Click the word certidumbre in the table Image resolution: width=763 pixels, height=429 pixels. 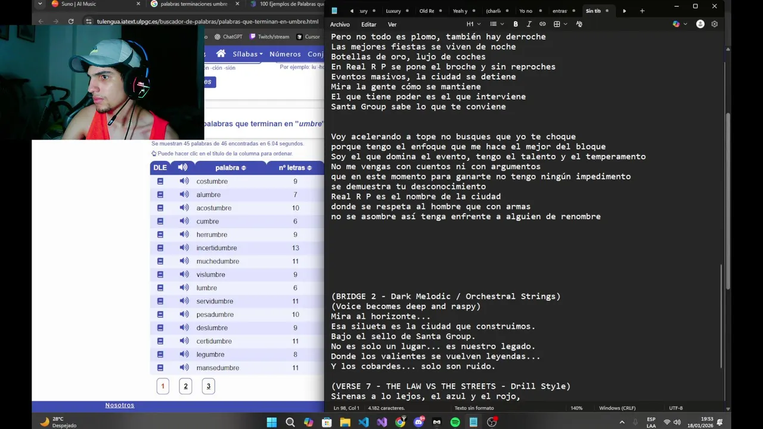[x=214, y=341]
